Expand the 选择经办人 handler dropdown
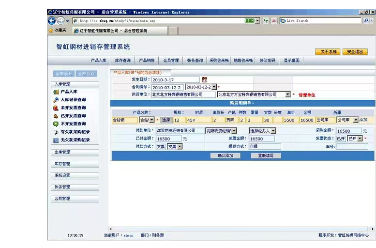This screenshot has height=248, width=376. click(x=273, y=131)
